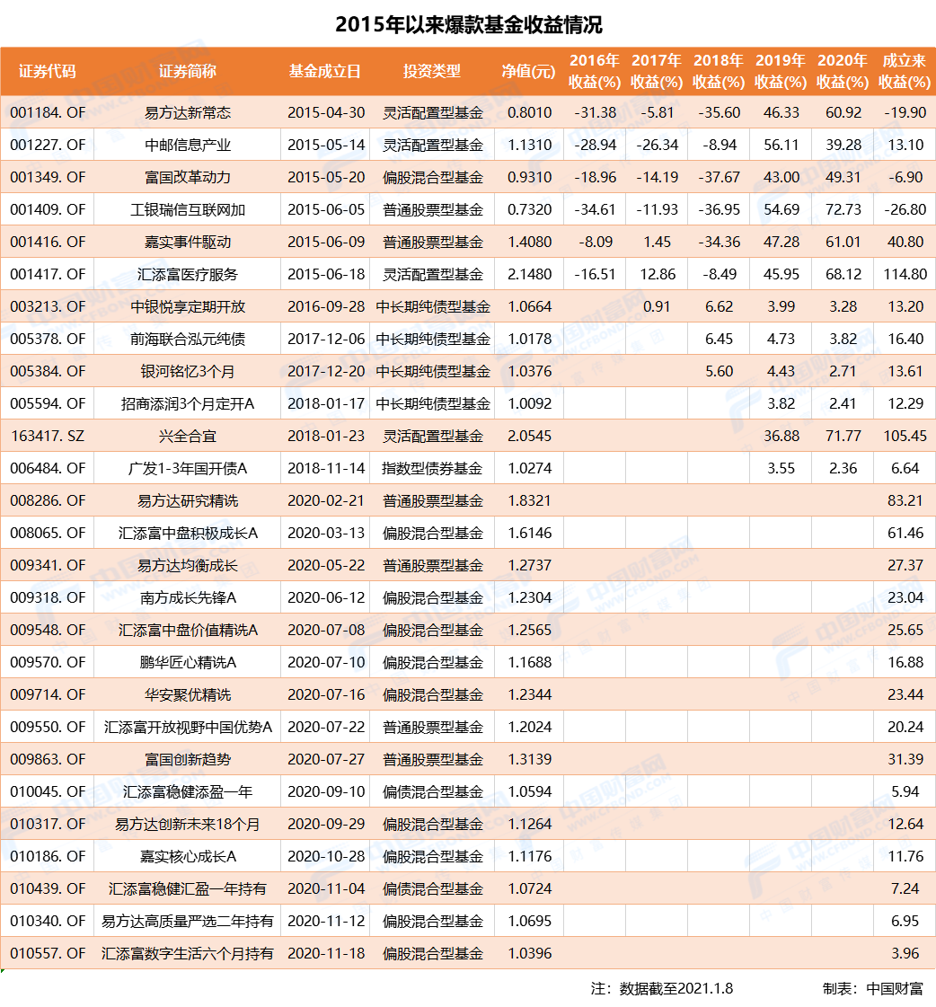Select fund name 招商添润3个月定开A
This screenshot has width=936, height=1007.
(x=187, y=403)
